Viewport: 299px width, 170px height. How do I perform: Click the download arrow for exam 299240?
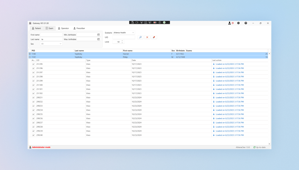click(214, 135)
